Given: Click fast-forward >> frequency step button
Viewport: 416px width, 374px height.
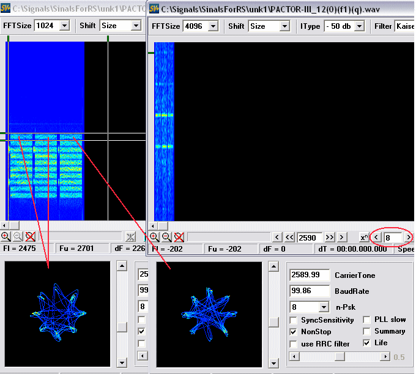Looking at the screenshot, I should [330, 237].
